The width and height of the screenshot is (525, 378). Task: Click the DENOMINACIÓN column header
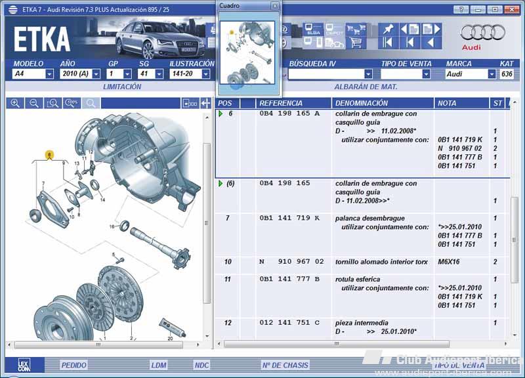pyautogui.click(x=383, y=103)
